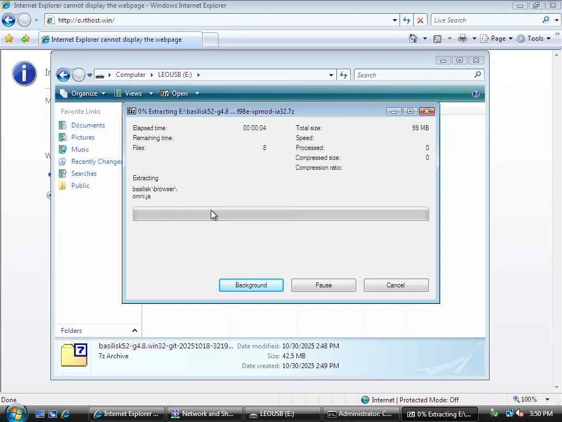Click the IE Print icon
Screen dimensions: 562x422
pos(462,38)
